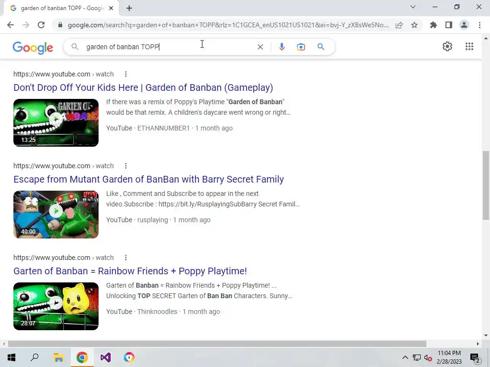Click the vertical scrollbar thumb
This screenshot has width=490, height=367.
click(486, 185)
